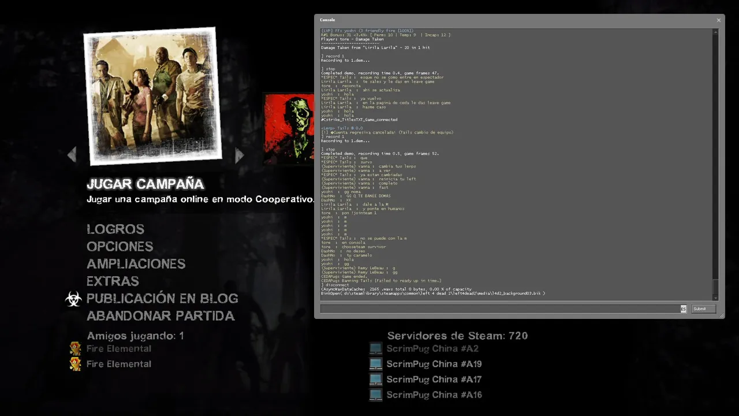
Task: Click the server icon for ScrimPug China #A19
Action: point(376,364)
